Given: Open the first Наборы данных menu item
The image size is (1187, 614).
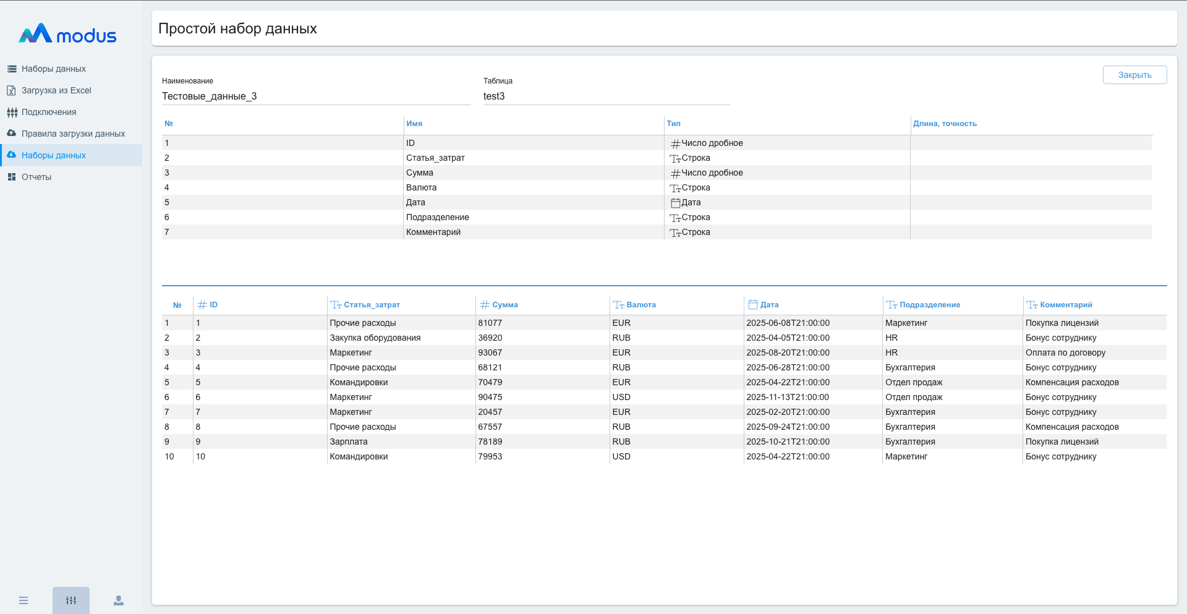Looking at the screenshot, I should tap(53, 69).
